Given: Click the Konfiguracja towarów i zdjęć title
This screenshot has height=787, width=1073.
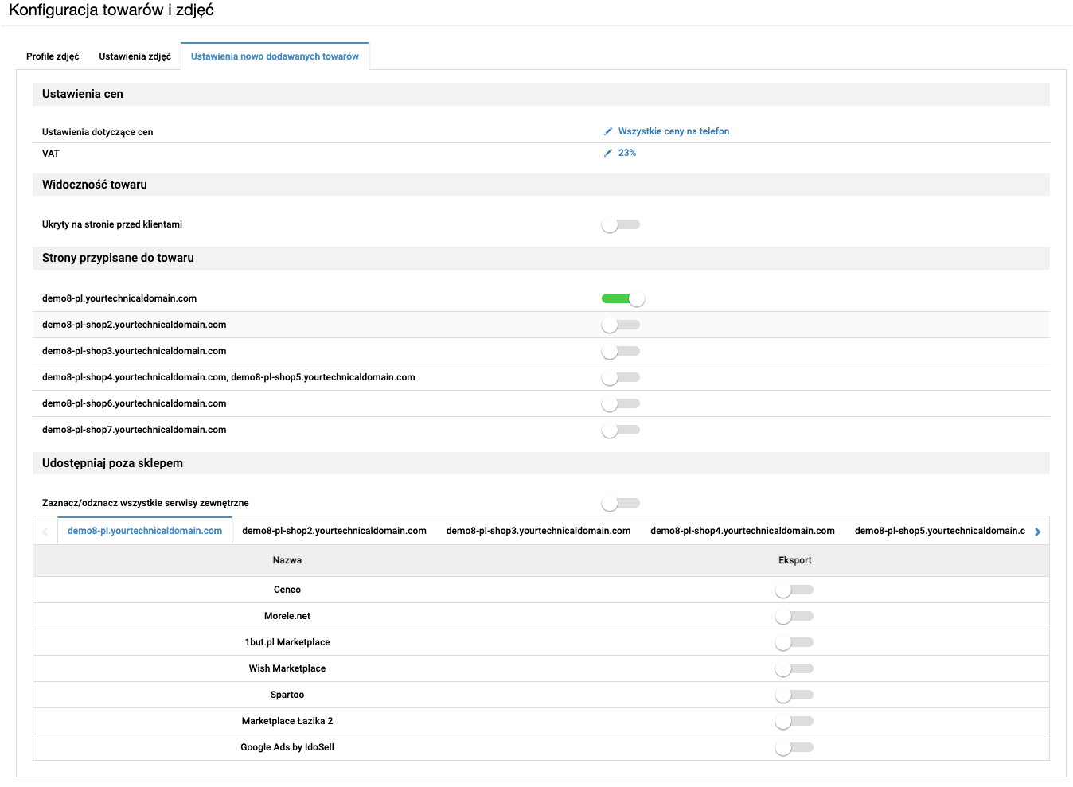Looking at the screenshot, I should [111, 10].
